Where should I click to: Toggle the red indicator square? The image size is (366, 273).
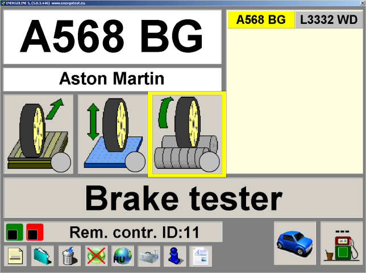tap(34, 233)
